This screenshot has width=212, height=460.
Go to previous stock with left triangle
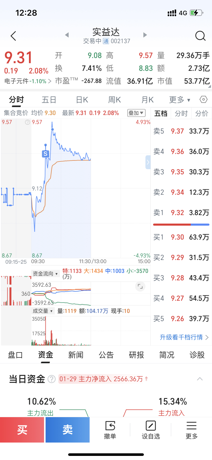click(x=67, y=35)
